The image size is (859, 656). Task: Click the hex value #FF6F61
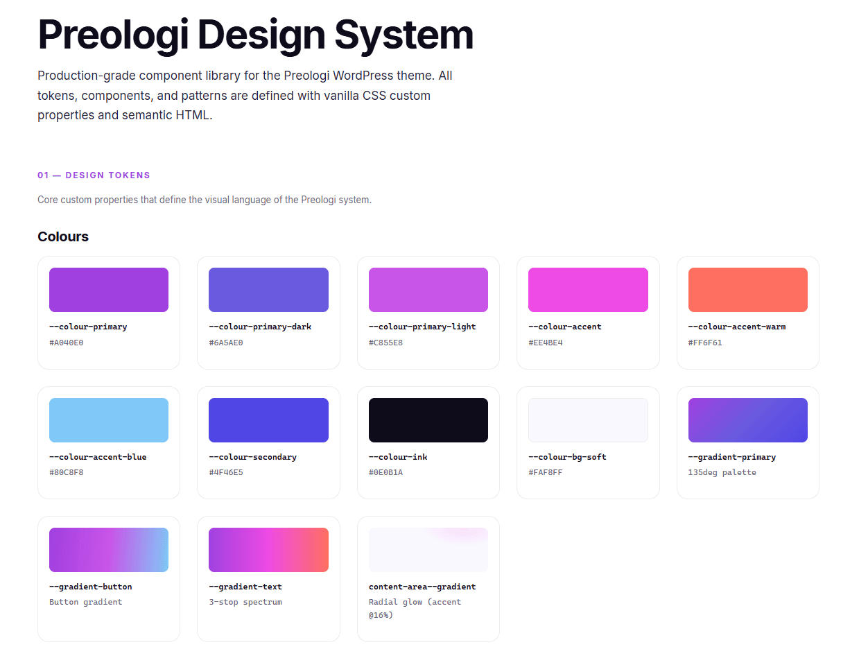[706, 343]
